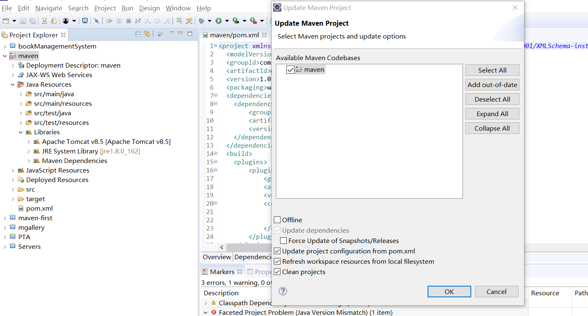Click the Terminate stop icon
This screenshot has height=316, width=588.
[x=128, y=21]
